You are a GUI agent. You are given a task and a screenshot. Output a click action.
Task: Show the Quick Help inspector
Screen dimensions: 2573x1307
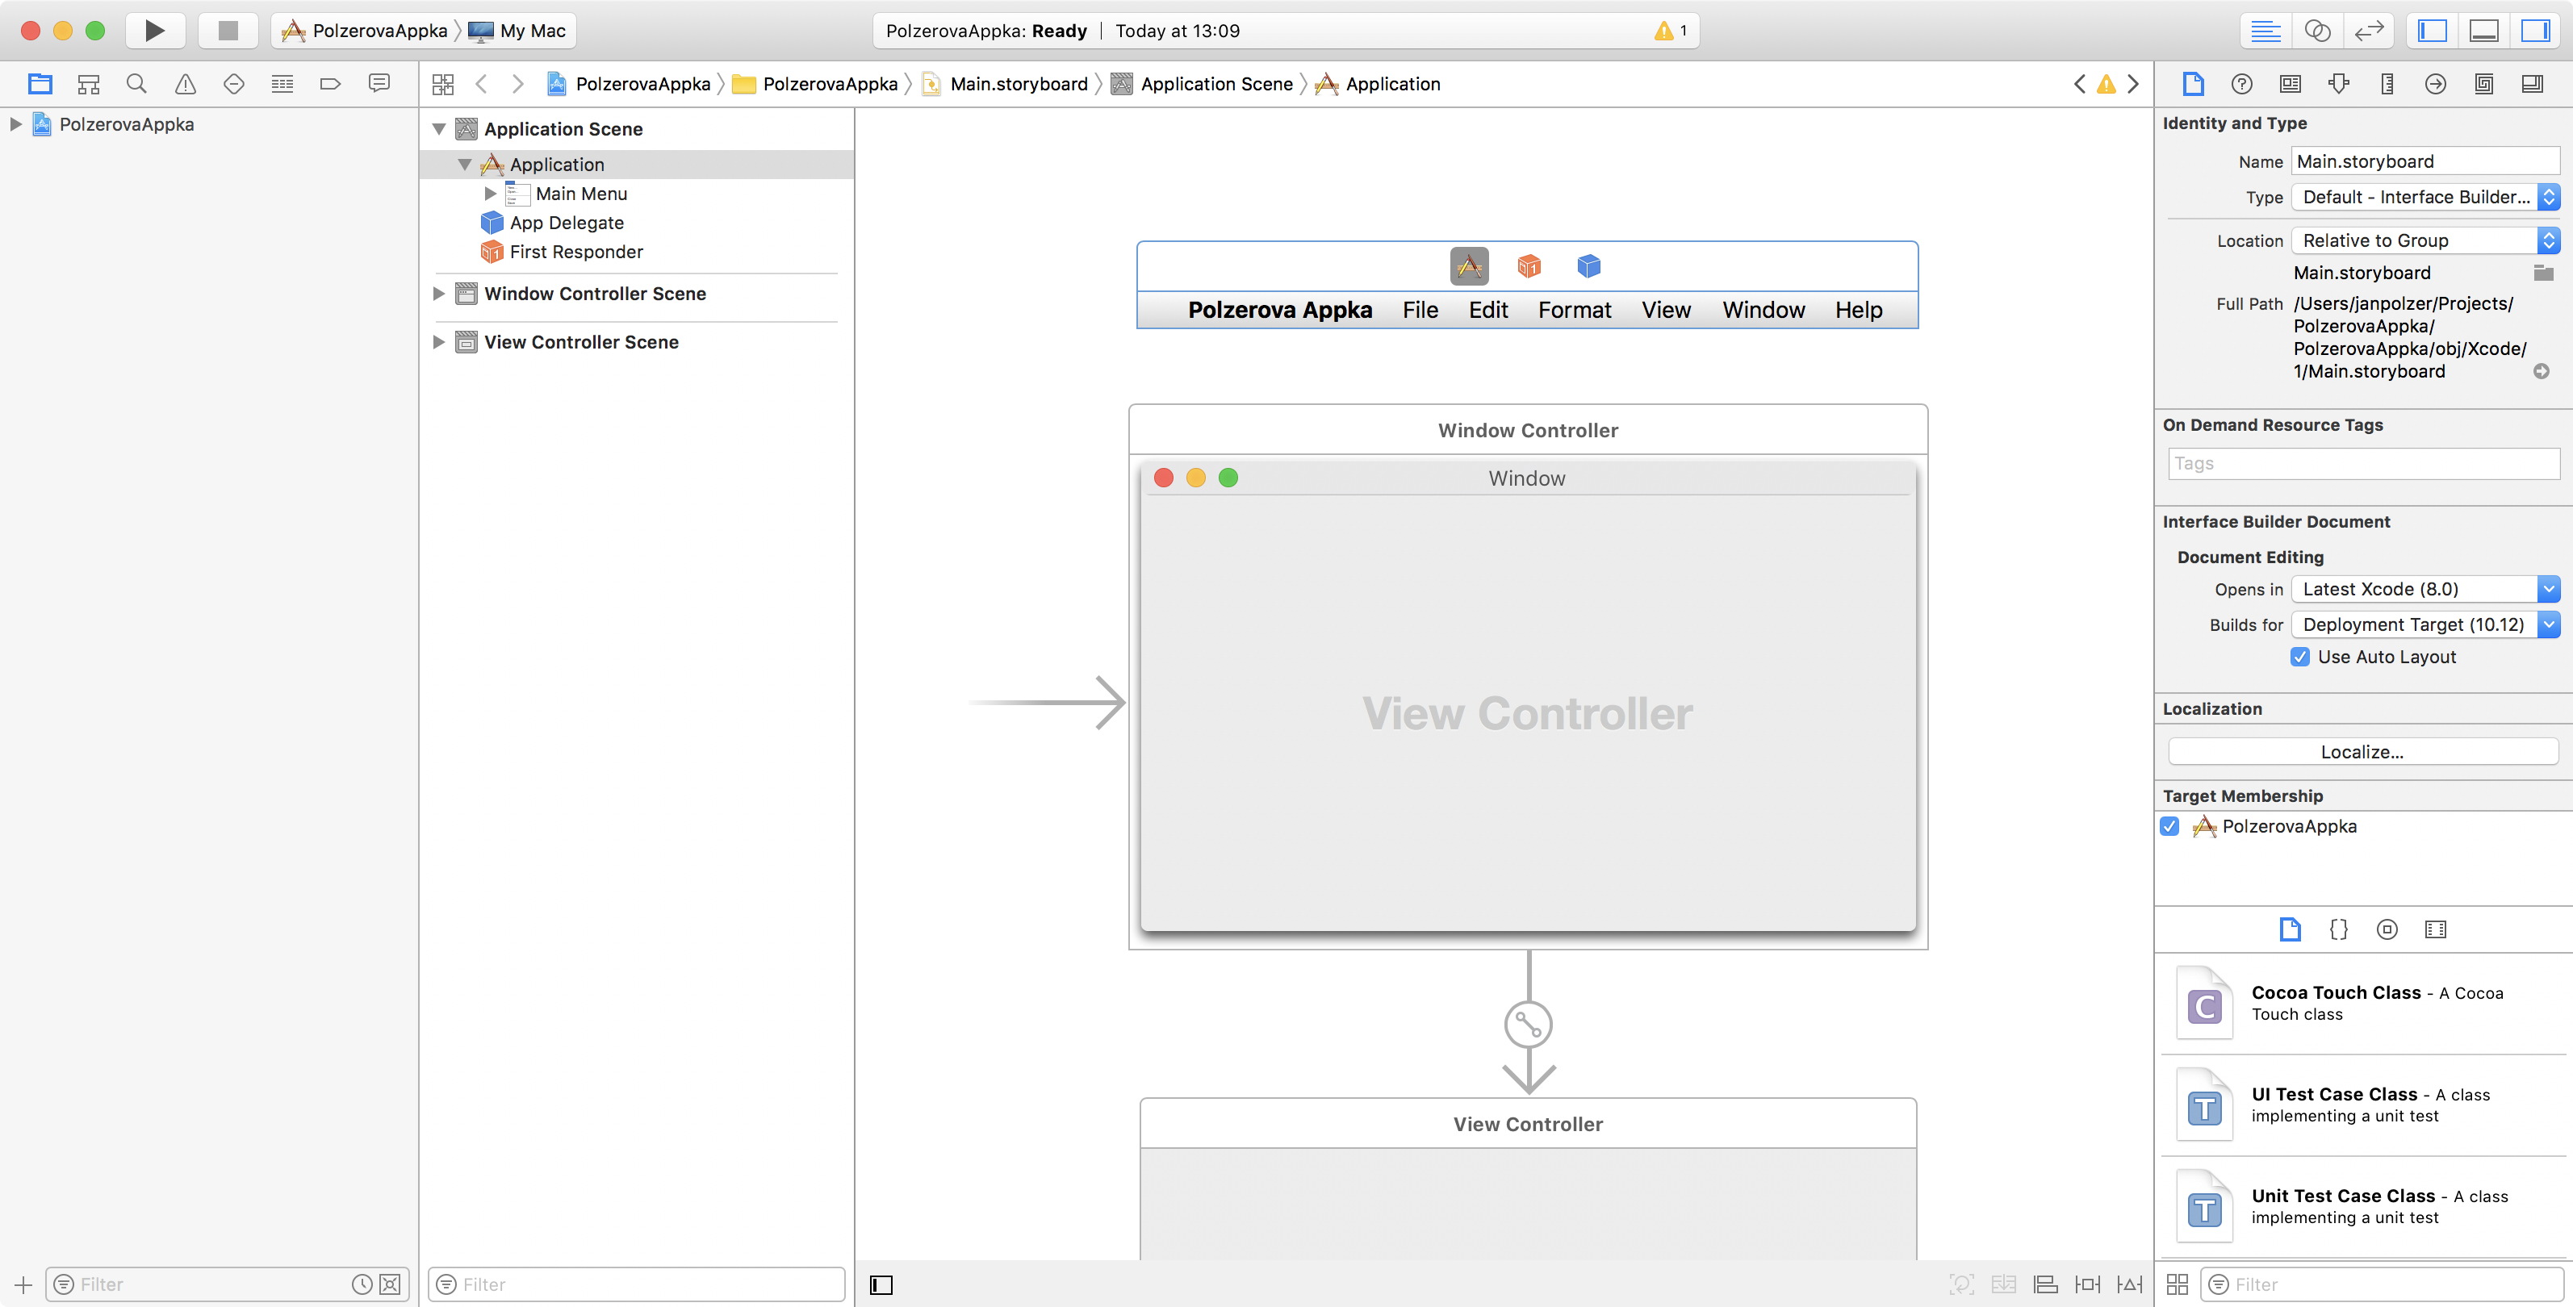[x=2242, y=84]
